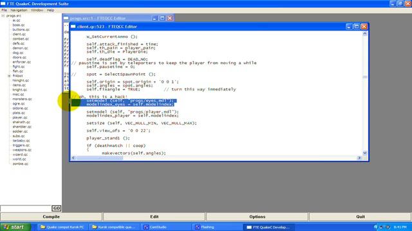Select enforcer.qc tree entry
This screenshot has width=412, height=231.
point(21,62)
